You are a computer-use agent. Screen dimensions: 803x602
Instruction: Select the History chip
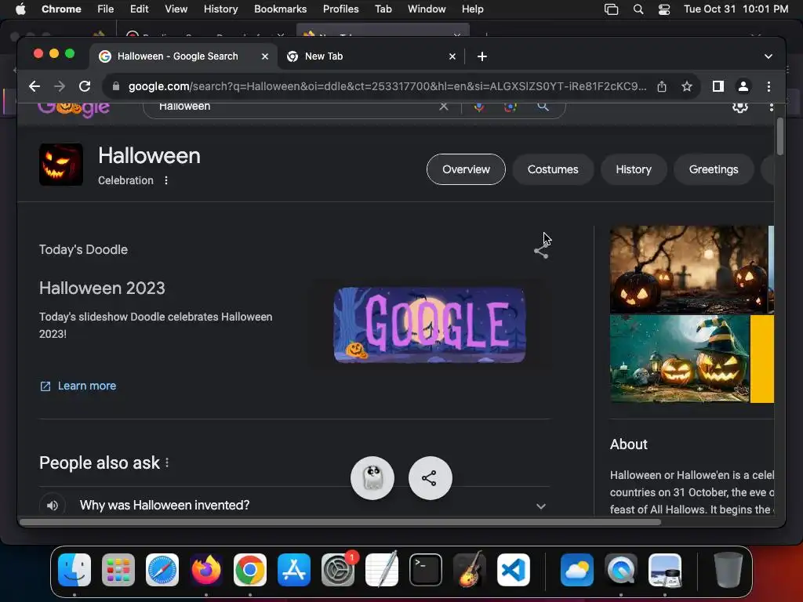point(634,169)
